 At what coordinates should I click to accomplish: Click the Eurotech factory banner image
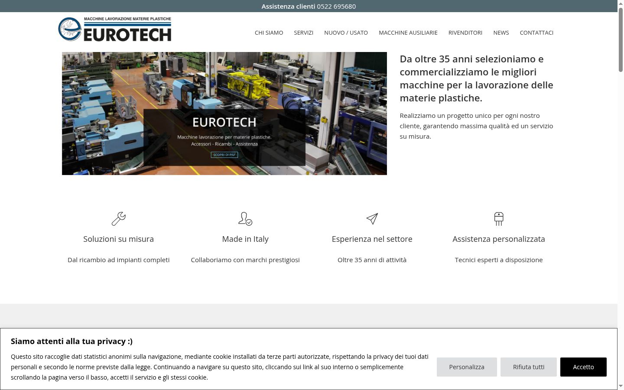224,114
